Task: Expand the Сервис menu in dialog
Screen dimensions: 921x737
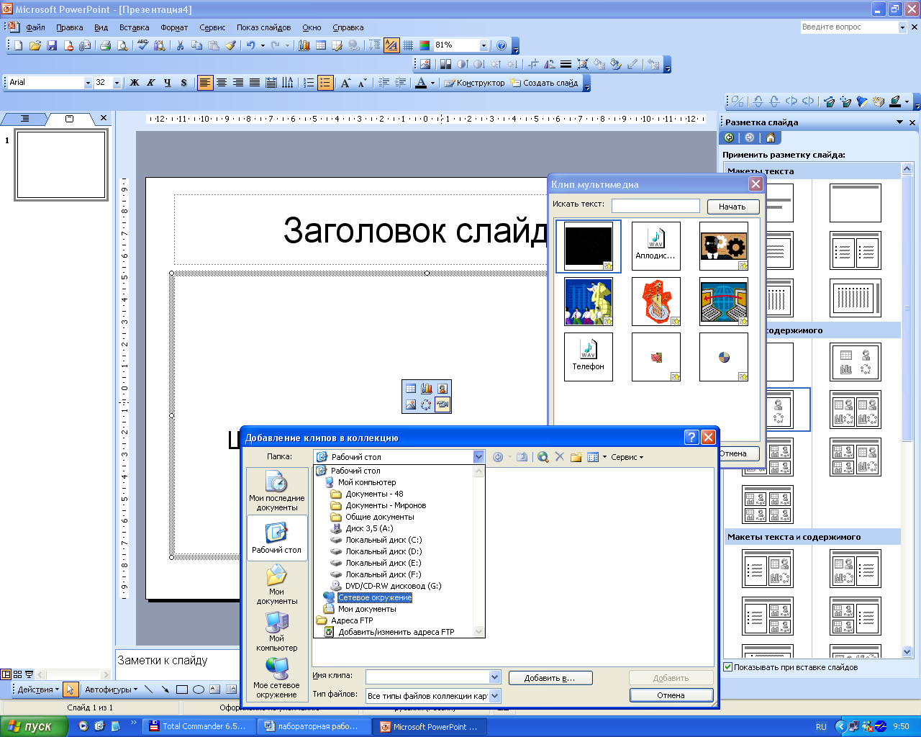Action: [x=627, y=457]
